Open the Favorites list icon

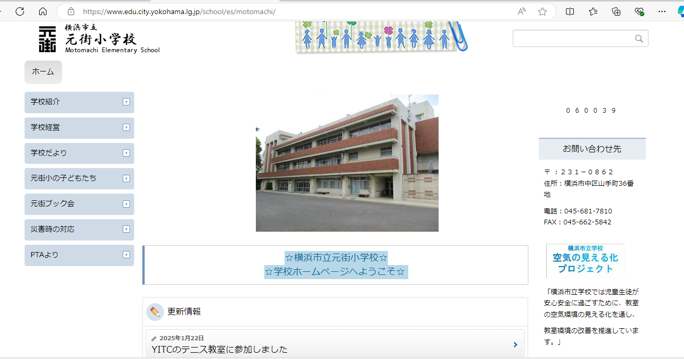click(x=593, y=11)
